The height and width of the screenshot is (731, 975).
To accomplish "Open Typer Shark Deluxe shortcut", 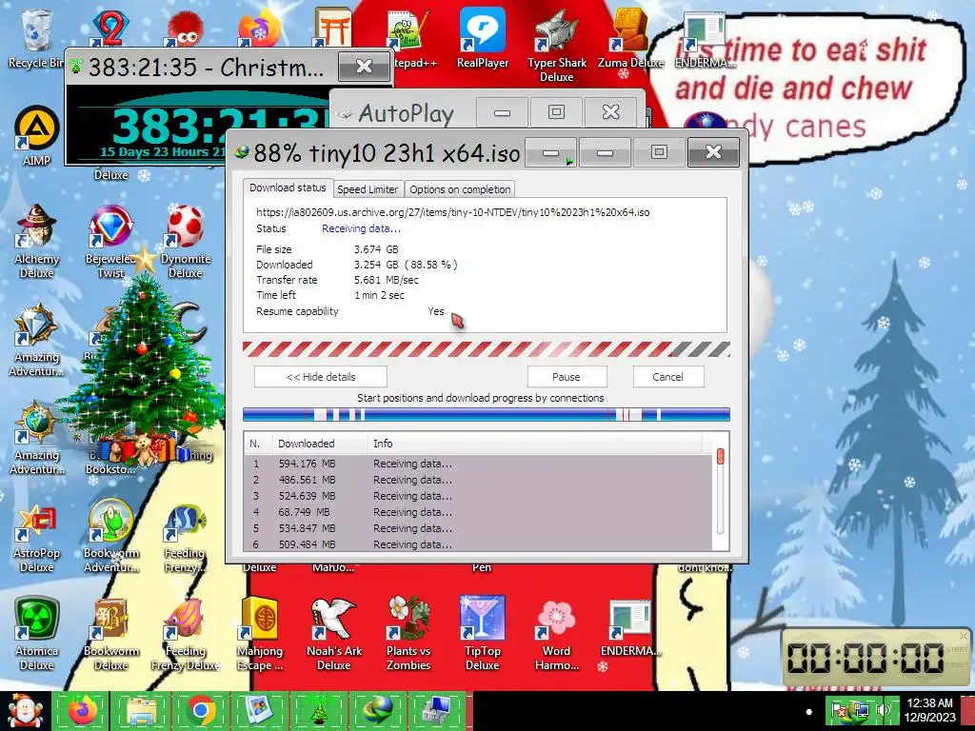I will click(x=556, y=46).
